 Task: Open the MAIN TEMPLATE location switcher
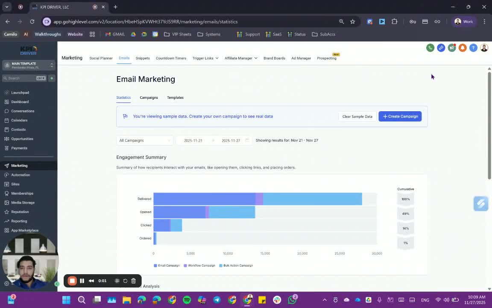pos(29,65)
